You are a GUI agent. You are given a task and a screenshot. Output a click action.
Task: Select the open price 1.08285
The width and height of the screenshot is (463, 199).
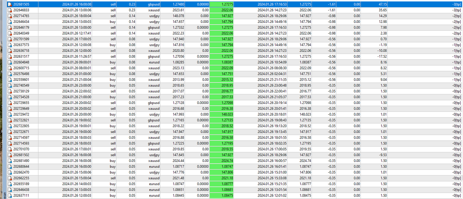(x=179, y=62)
